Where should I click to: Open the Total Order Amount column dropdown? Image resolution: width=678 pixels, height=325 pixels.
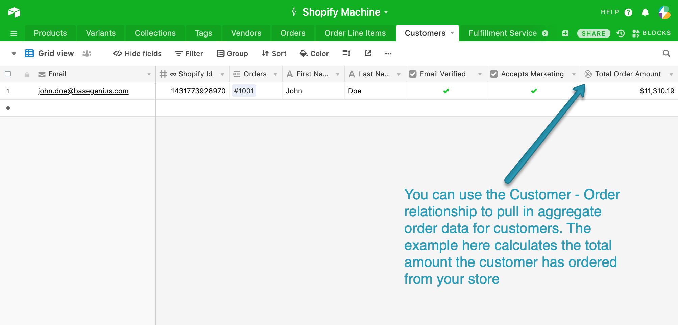pyautogui.click(x=671, y=74)
